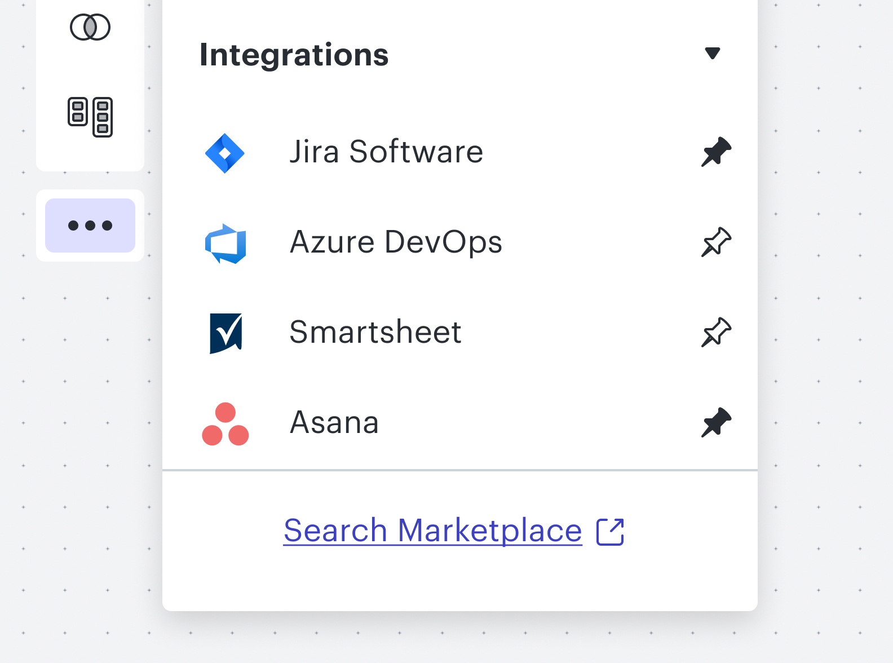
Task: Select Smartsheet from the integrations list
Action: tap(375, 332)
